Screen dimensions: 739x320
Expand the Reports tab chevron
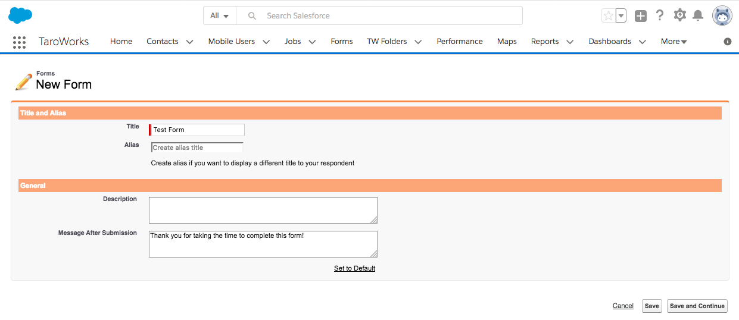(570, 42)
